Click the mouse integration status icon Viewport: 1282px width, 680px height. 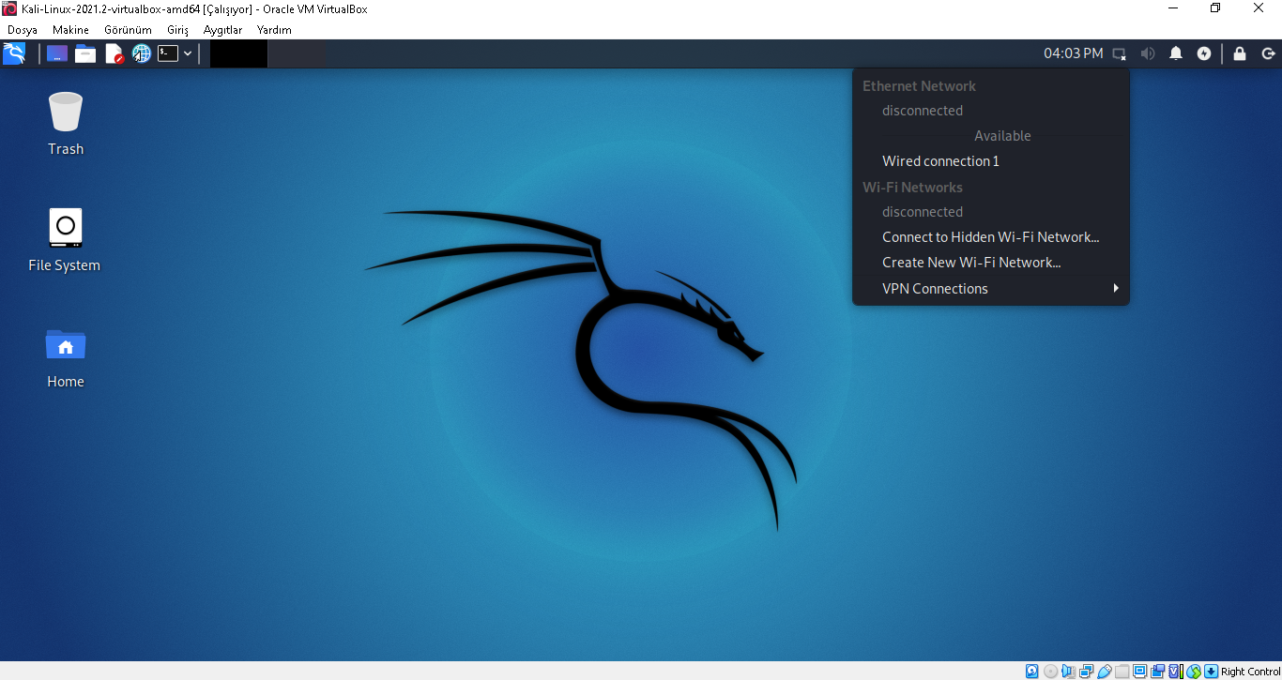click(x=1194, y=672)
